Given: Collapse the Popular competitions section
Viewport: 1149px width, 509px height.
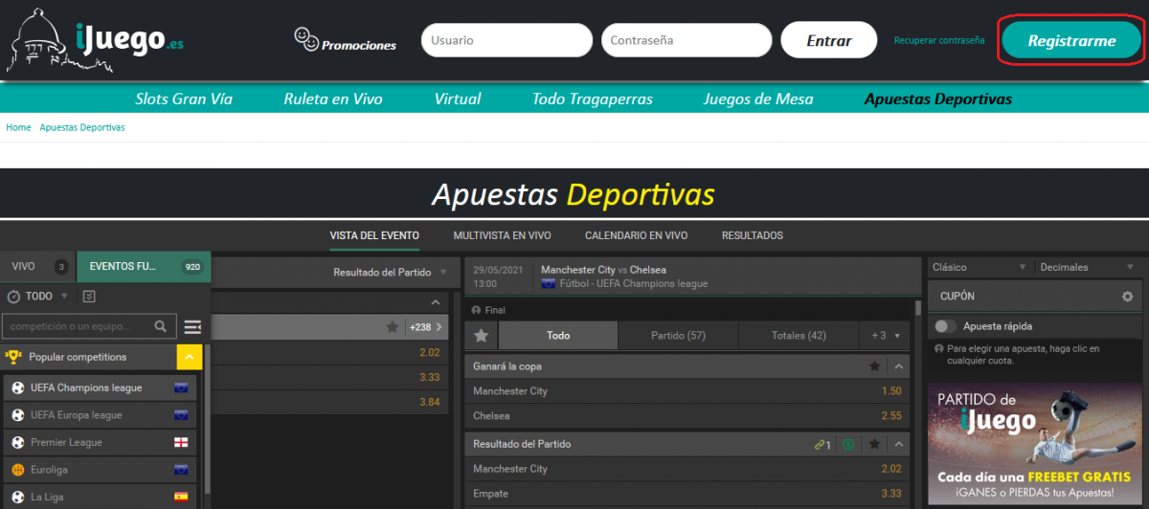Looking at the screenshot, I should (190, 358).
